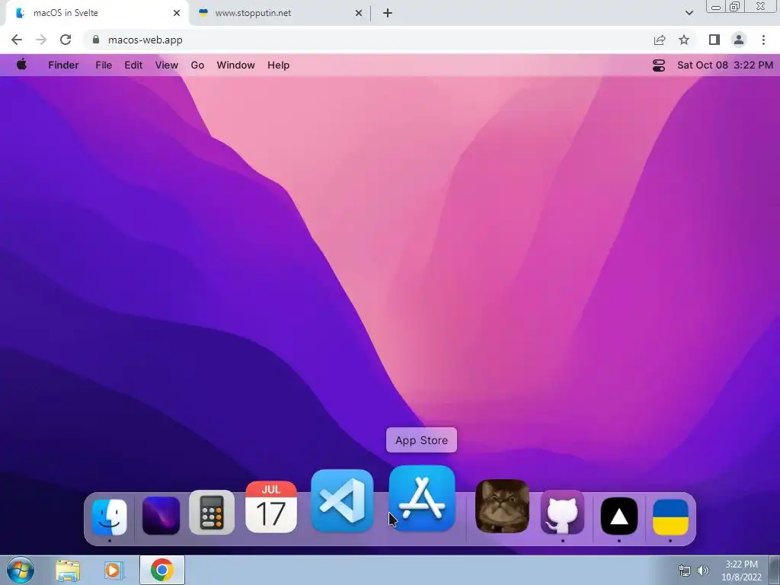Open the Control Center toggle icon in menu bar

pos(659,66)
